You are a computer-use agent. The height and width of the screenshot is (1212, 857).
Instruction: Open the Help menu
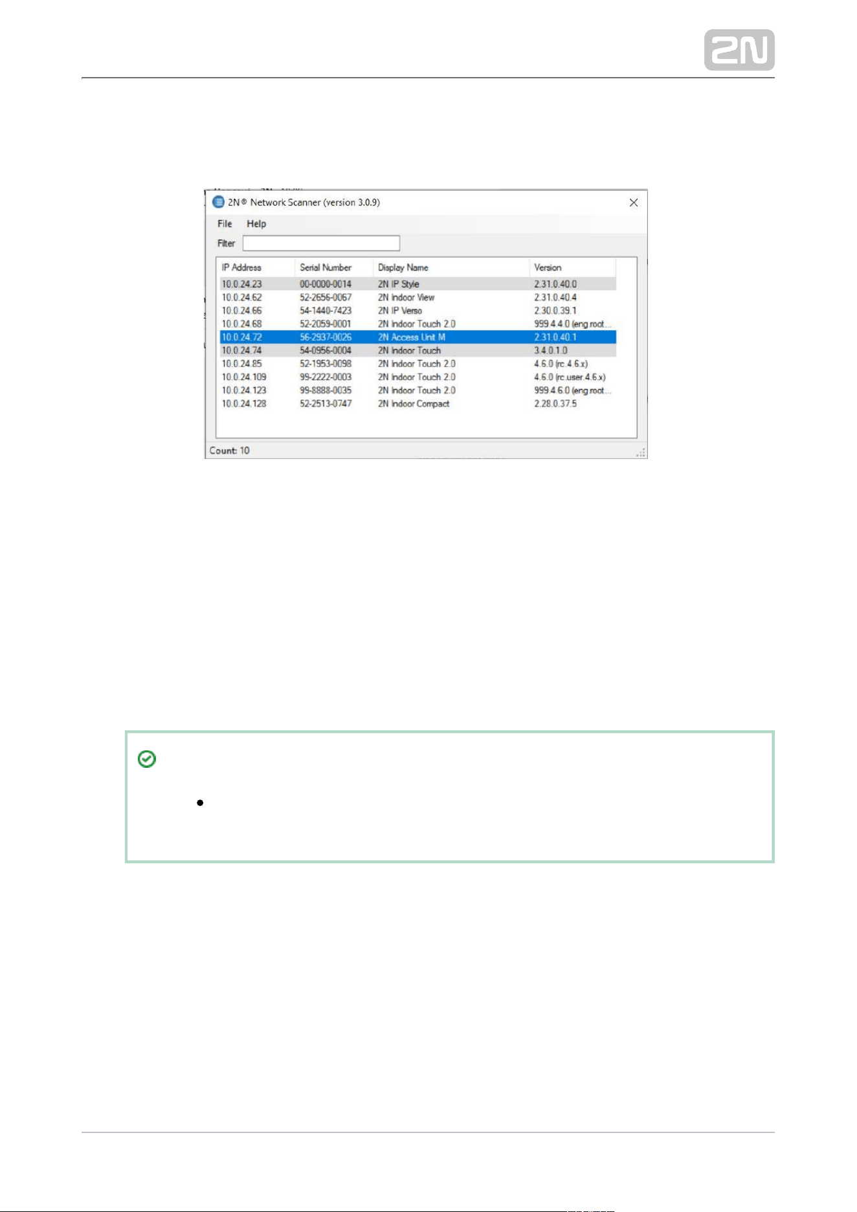[256, 223]
